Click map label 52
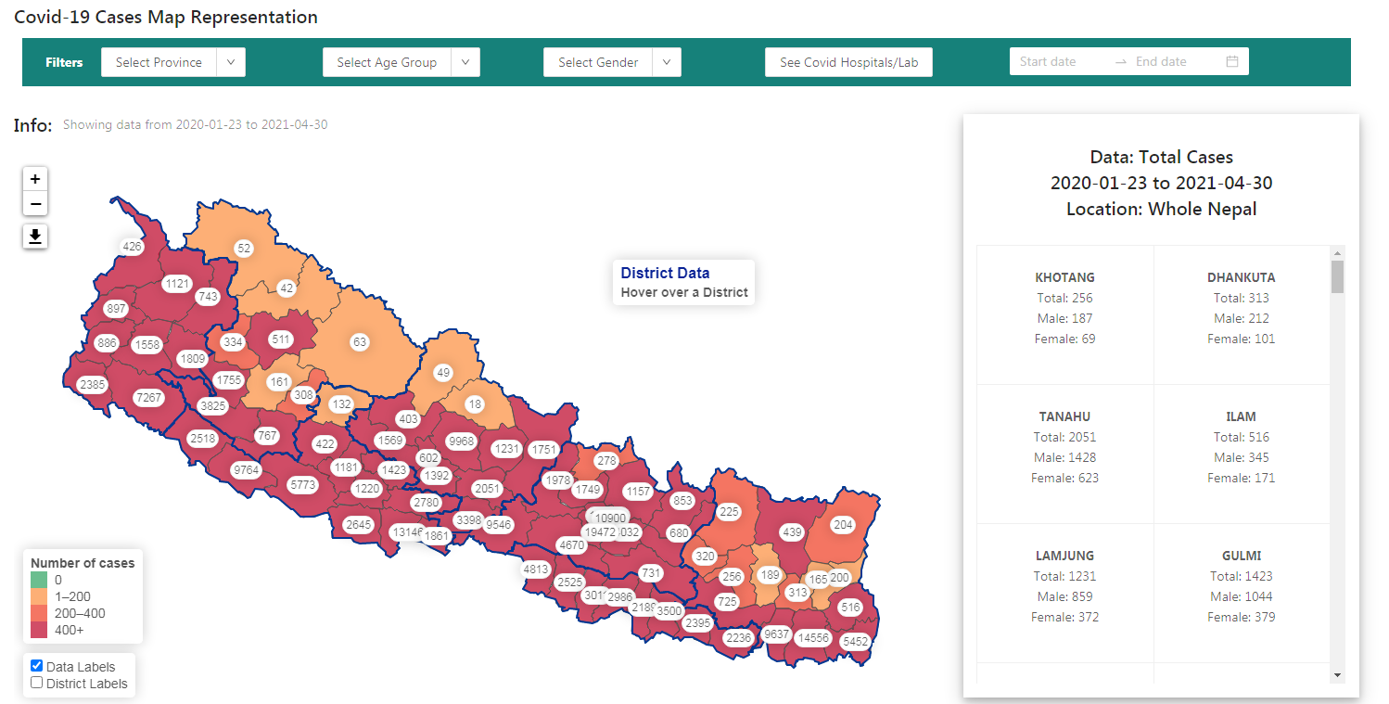Viewport: 1389px width, 704px height. click(x=244, y=249)
